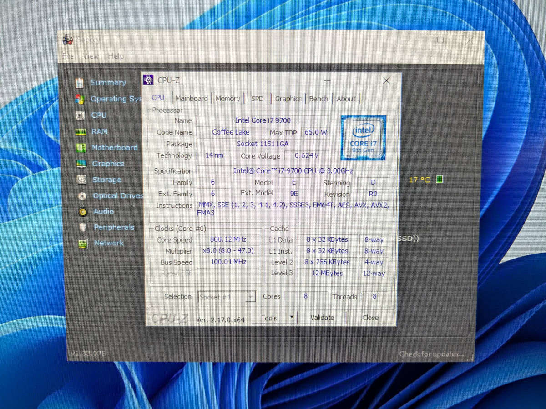
Task: Switch to the Bench tab in CPU-Z
Action: 318,99
